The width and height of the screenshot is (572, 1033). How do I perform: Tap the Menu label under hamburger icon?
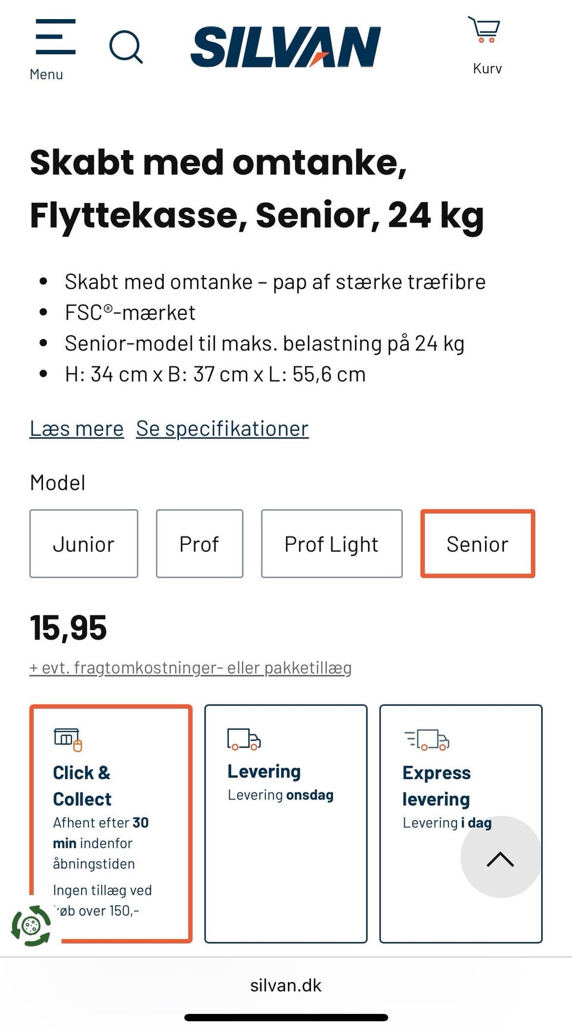[x=47, y=74]
